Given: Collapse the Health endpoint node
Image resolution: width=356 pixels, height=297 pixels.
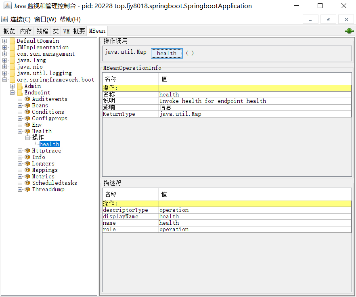Looking at the screenshot, I should (20, 131).
